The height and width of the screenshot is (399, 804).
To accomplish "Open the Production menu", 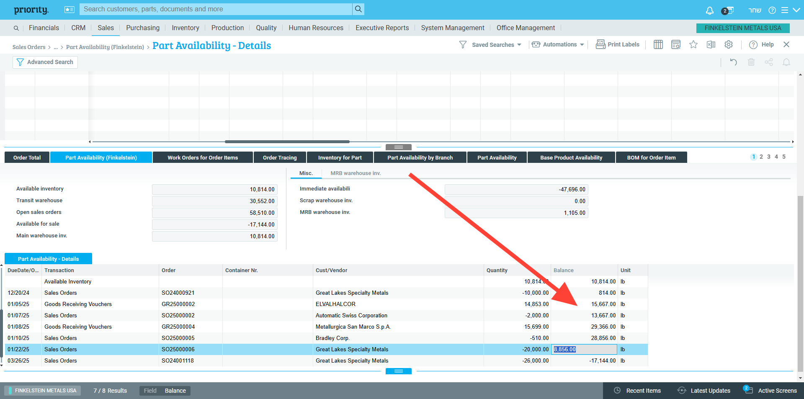I will coord(227,28).
